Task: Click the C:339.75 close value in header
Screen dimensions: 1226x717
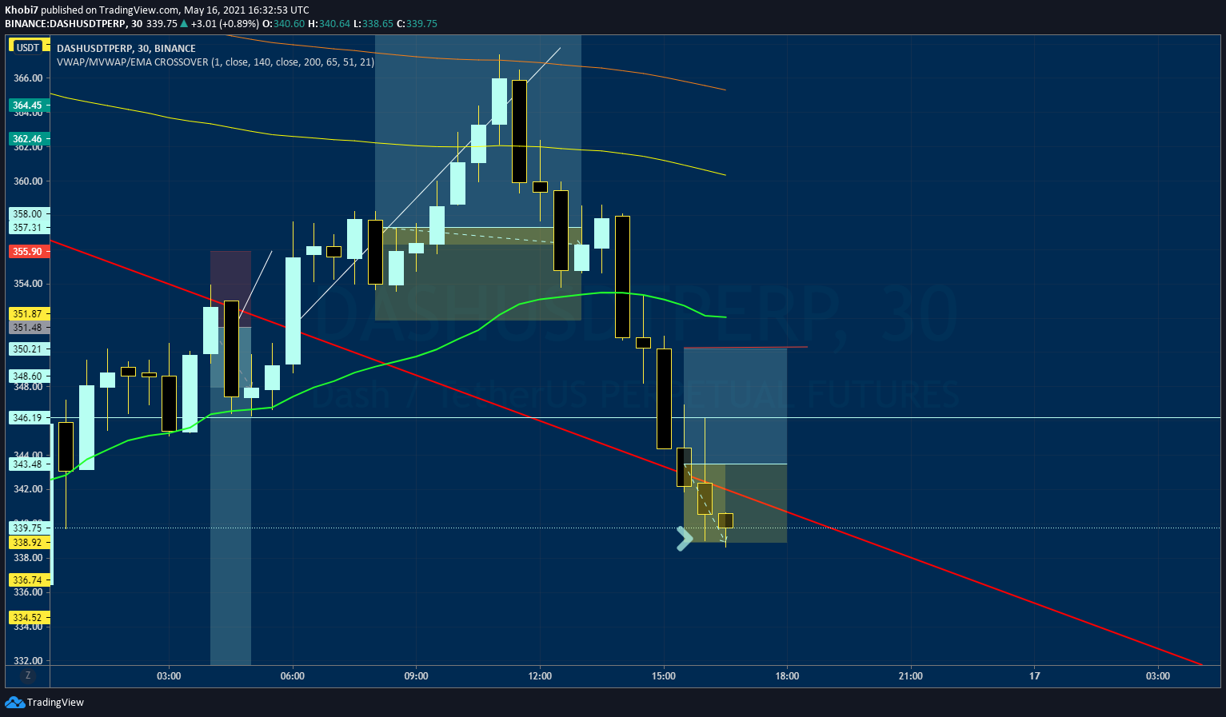Action: pos(417,23)
